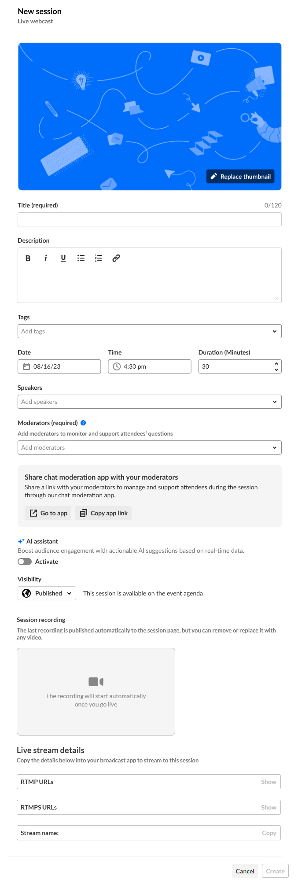Insert numbered list in description

(x=99, y=258)
